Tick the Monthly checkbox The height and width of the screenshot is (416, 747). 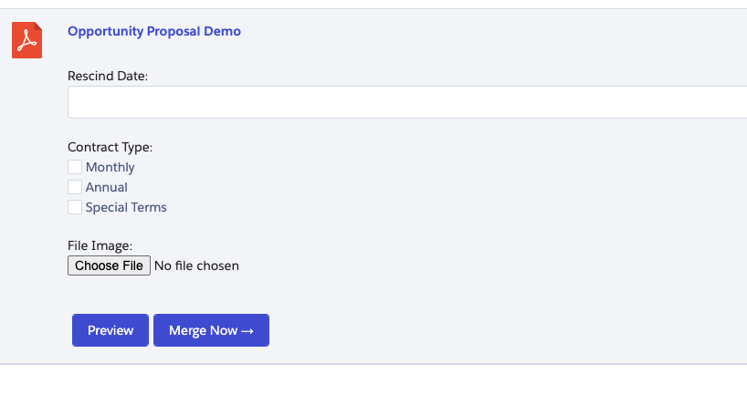[75, 167]
